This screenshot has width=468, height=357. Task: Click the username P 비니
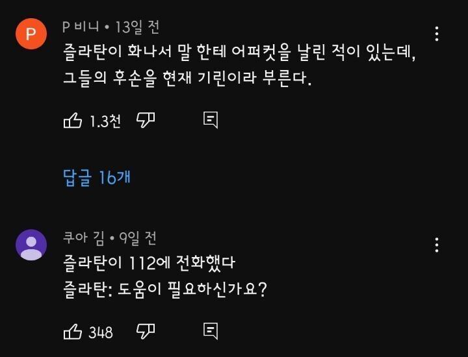[x=80, y=27]
